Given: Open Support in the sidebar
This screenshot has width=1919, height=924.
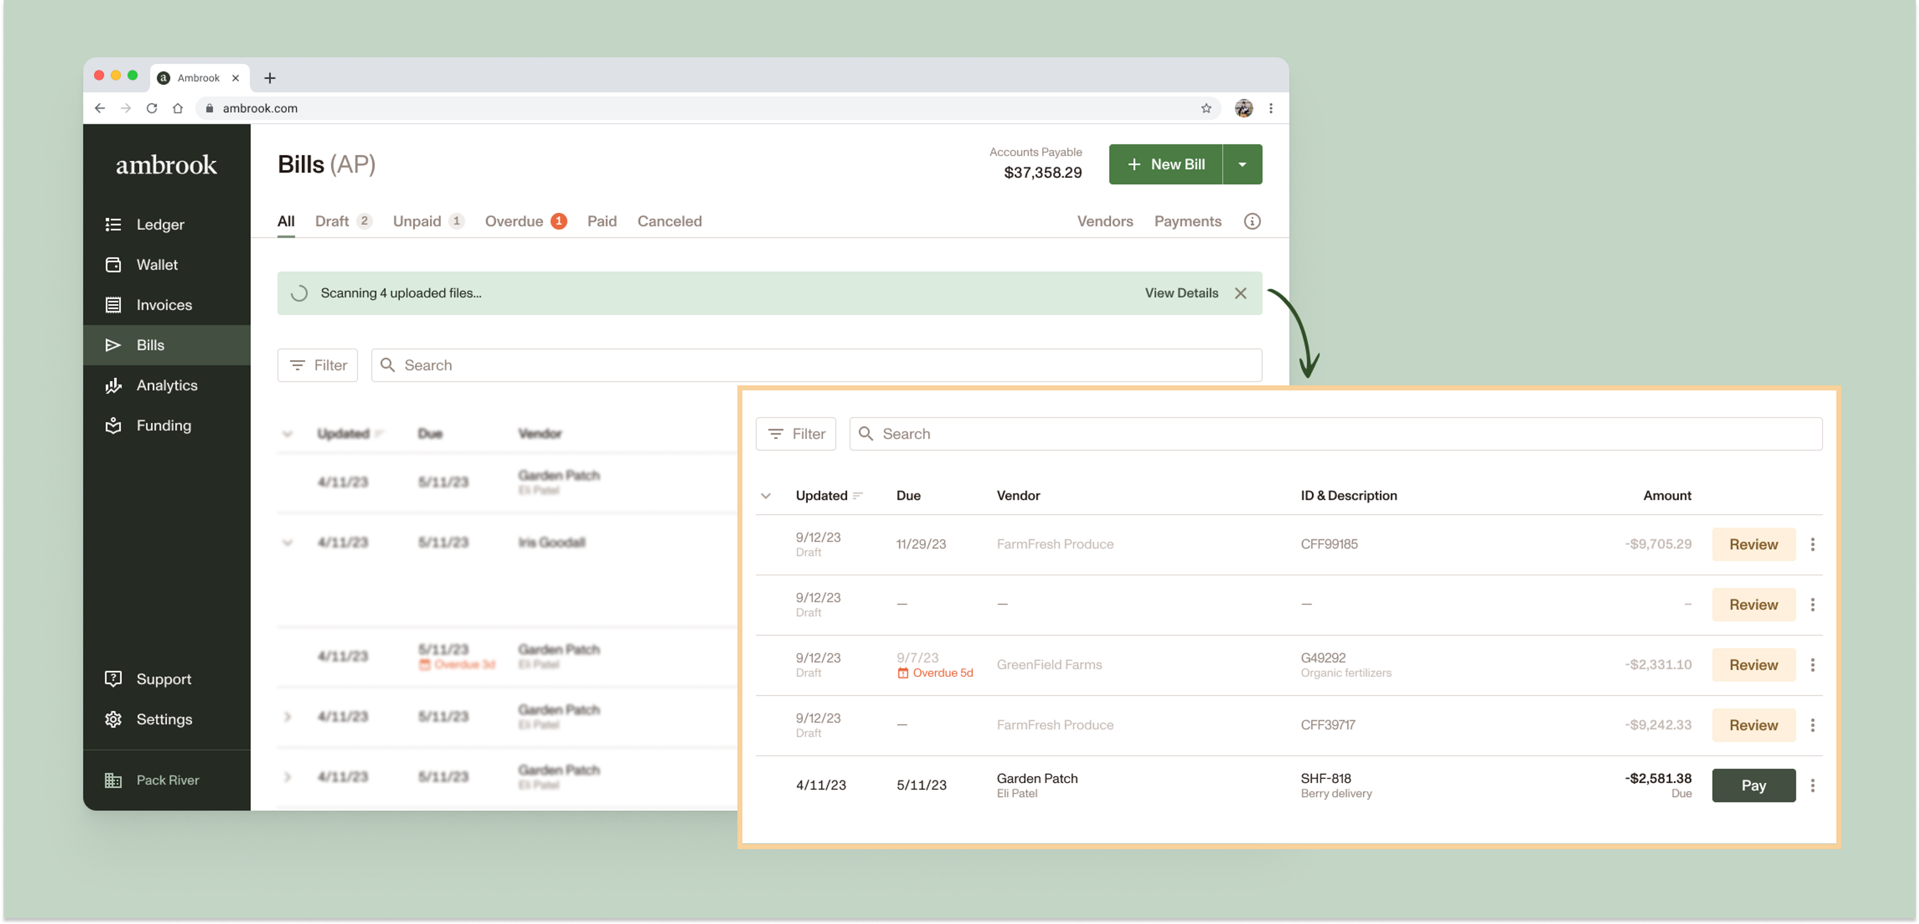Looking at the screenshot, I should (163, 678).
